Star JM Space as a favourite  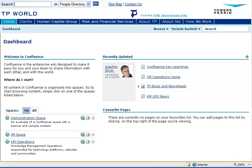click(x=93, y=134)
